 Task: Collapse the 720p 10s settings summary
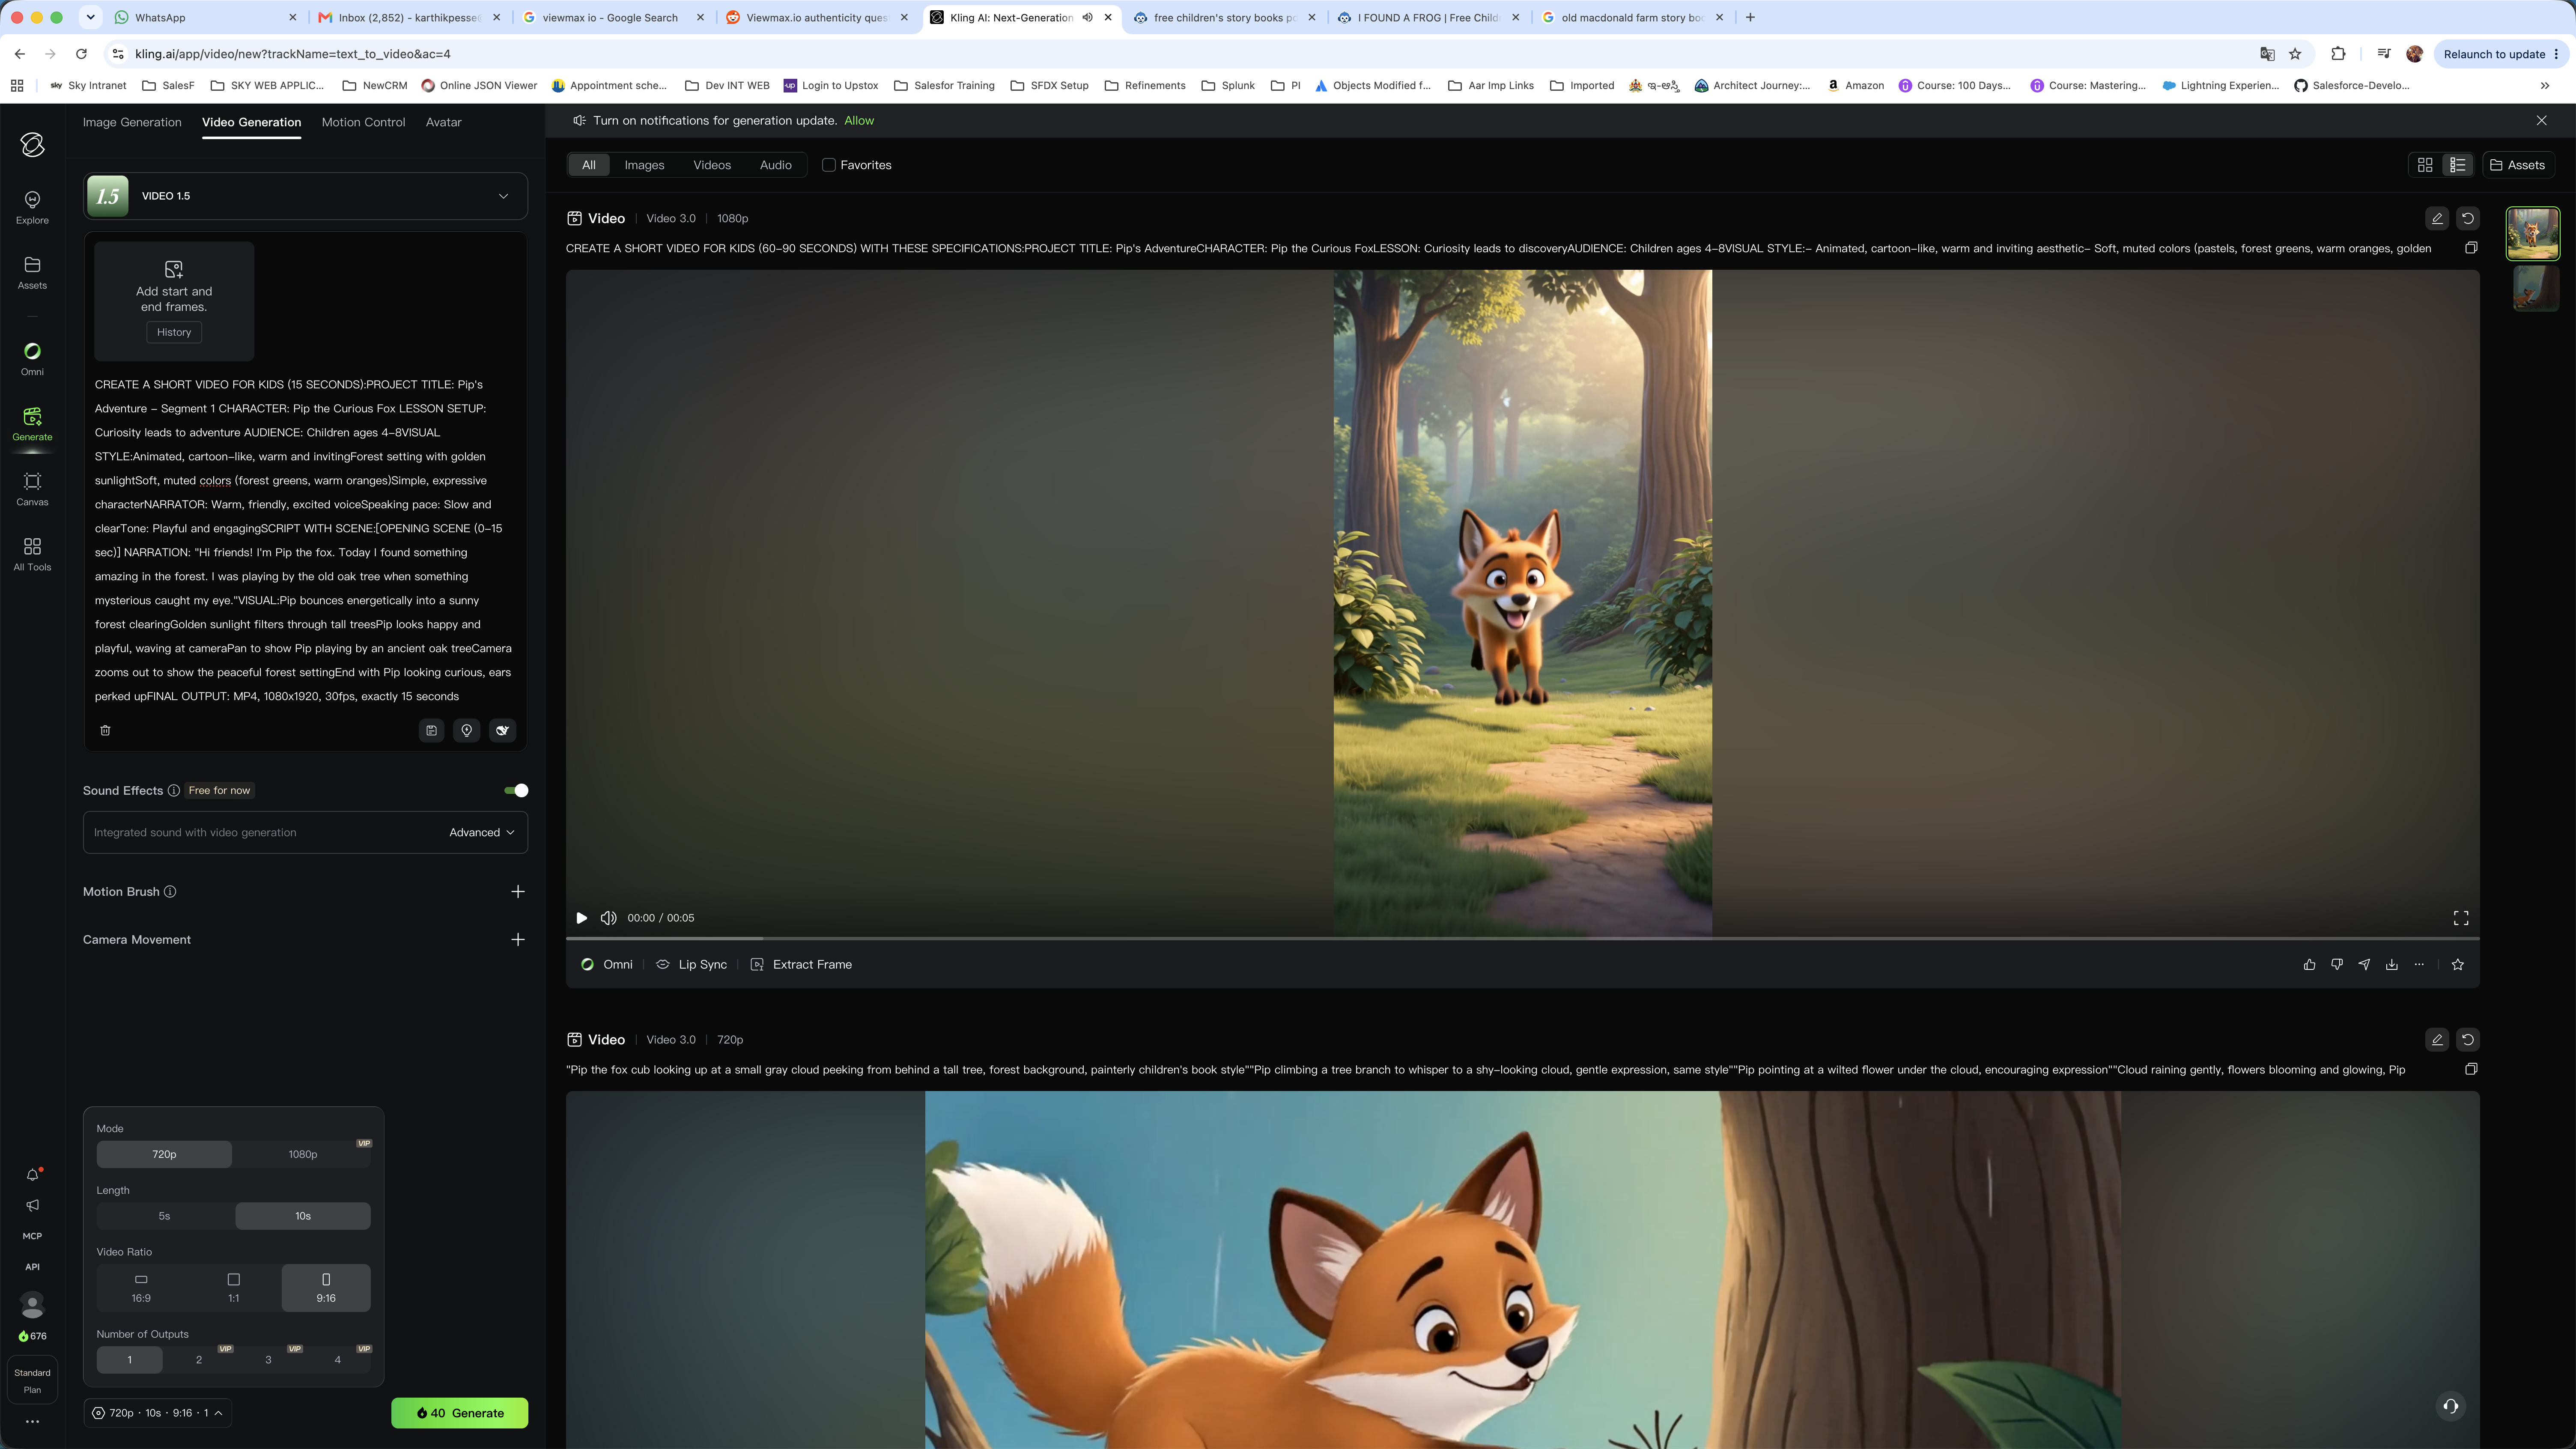tap(158, 1413)
